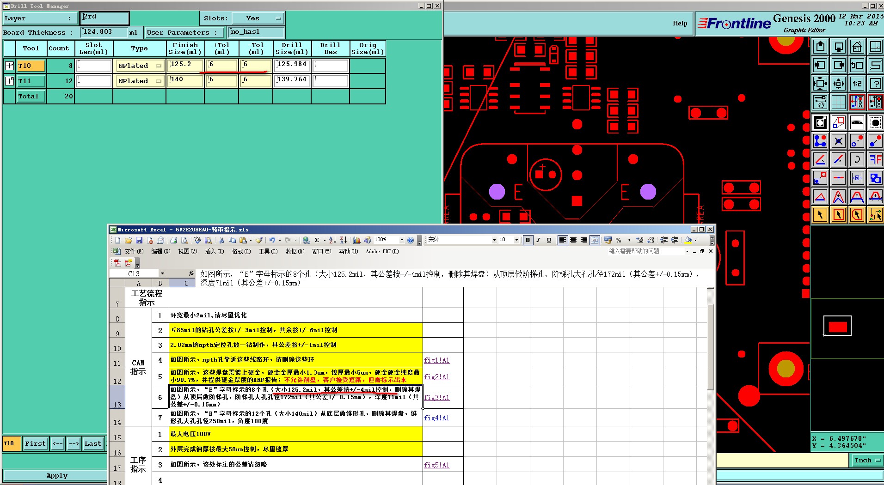Open the Inch units dropdown

867,460
